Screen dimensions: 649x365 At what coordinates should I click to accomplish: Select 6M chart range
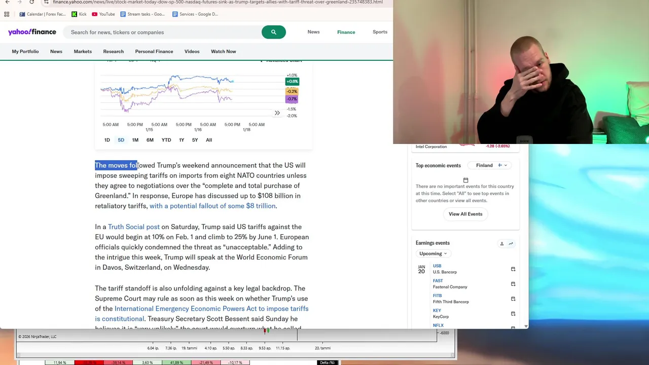(150, 140)
